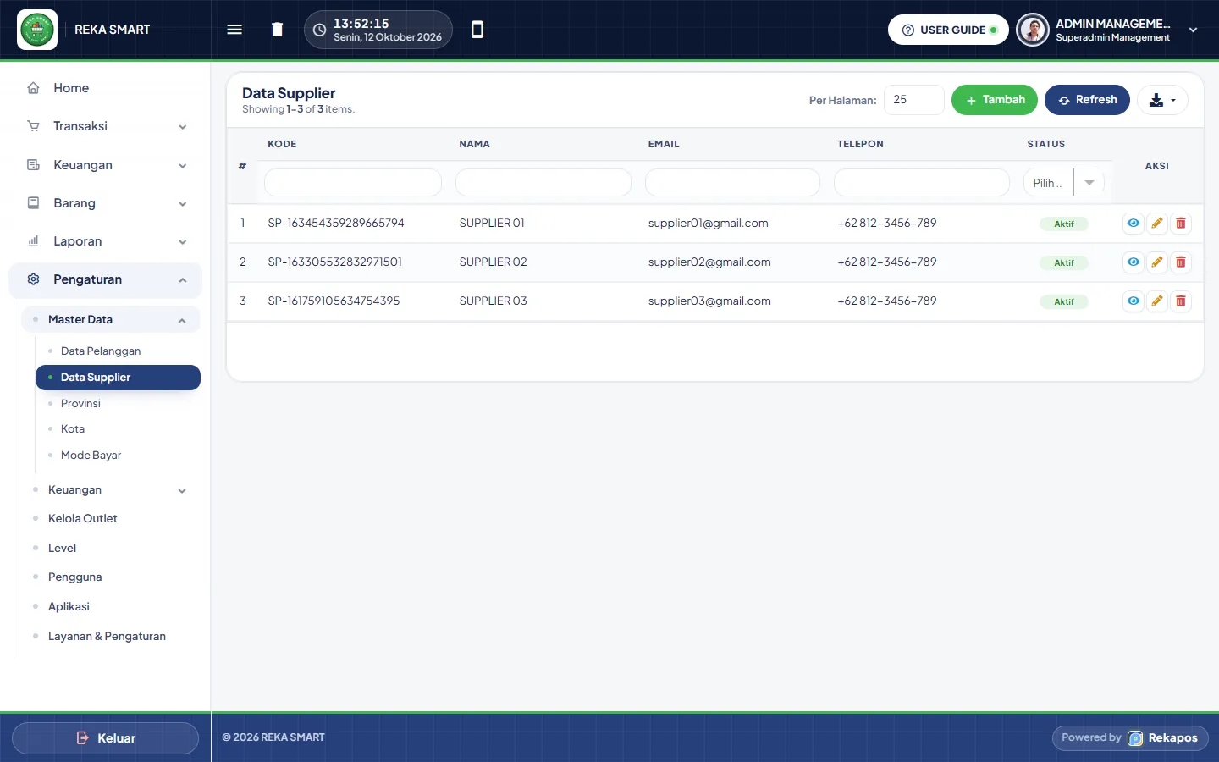Click the REKA SMART logo icon
This screenshot has width=1219, height=762.
37,30
